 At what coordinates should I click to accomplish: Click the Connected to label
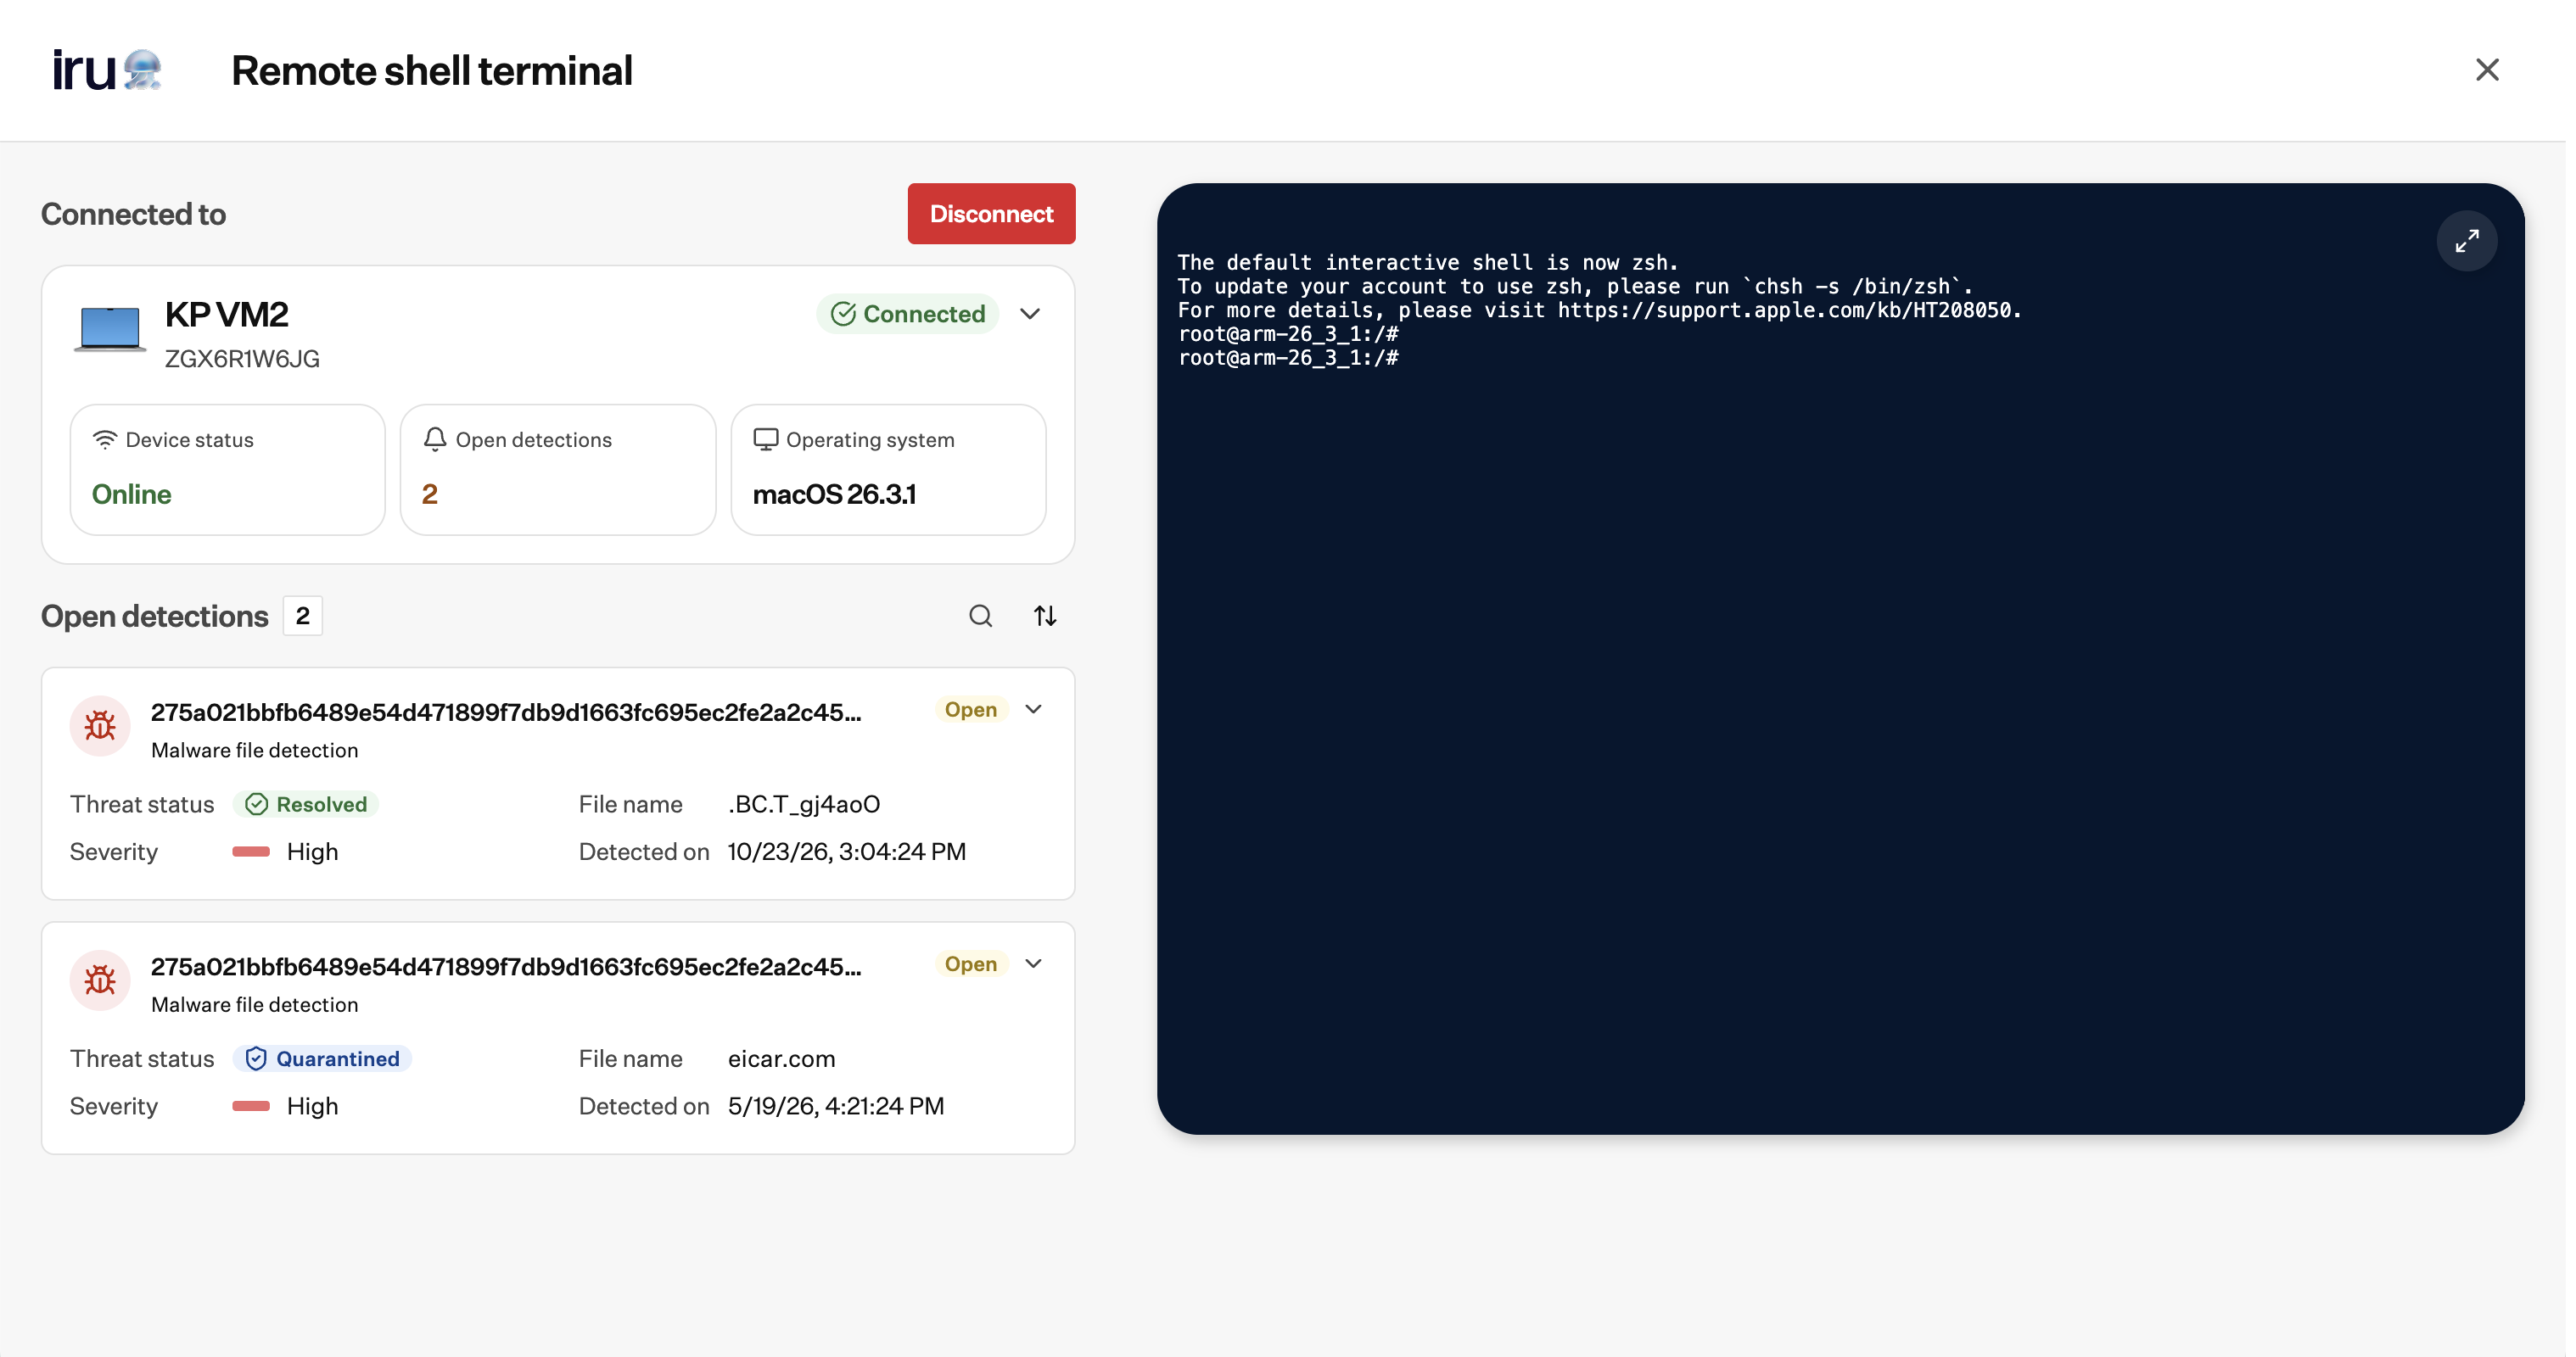coord(133,214)
